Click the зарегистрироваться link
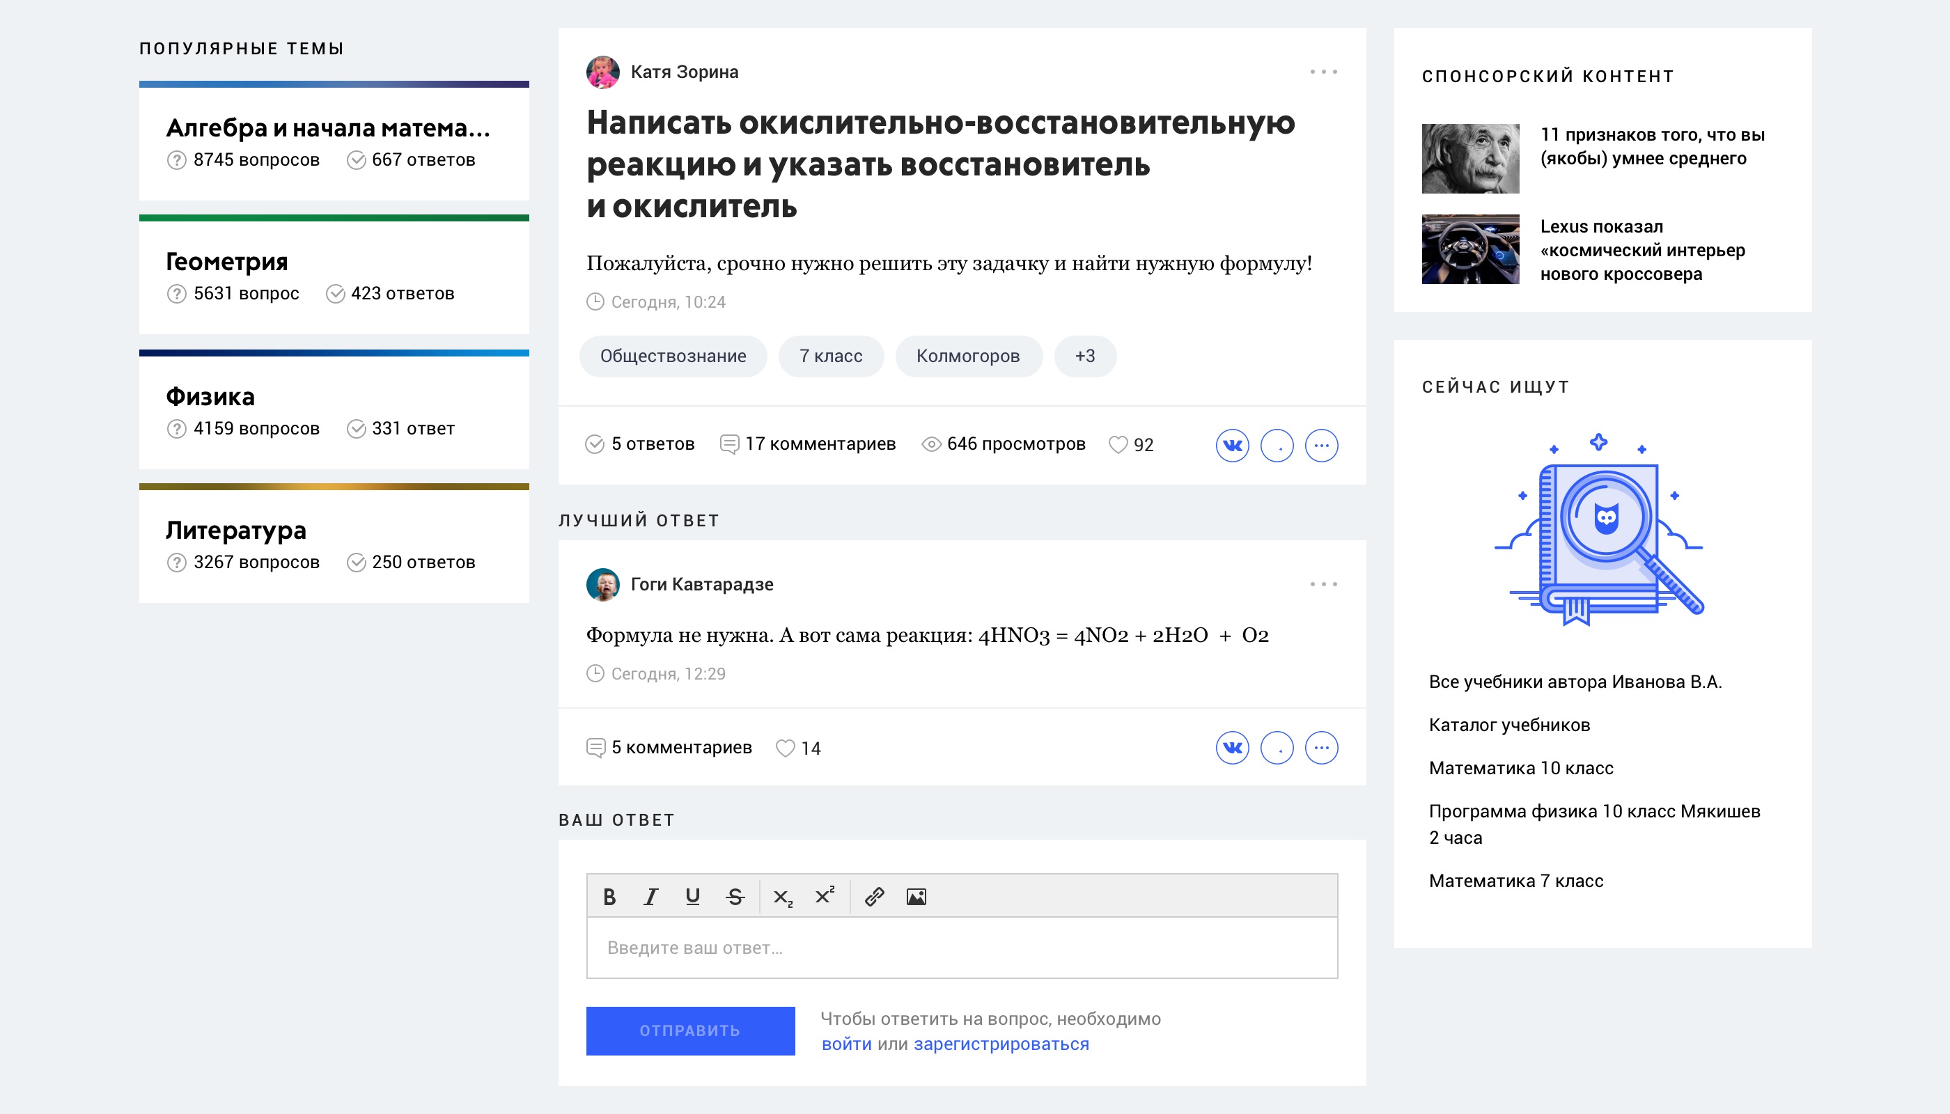 (x=1001, y=1044)
